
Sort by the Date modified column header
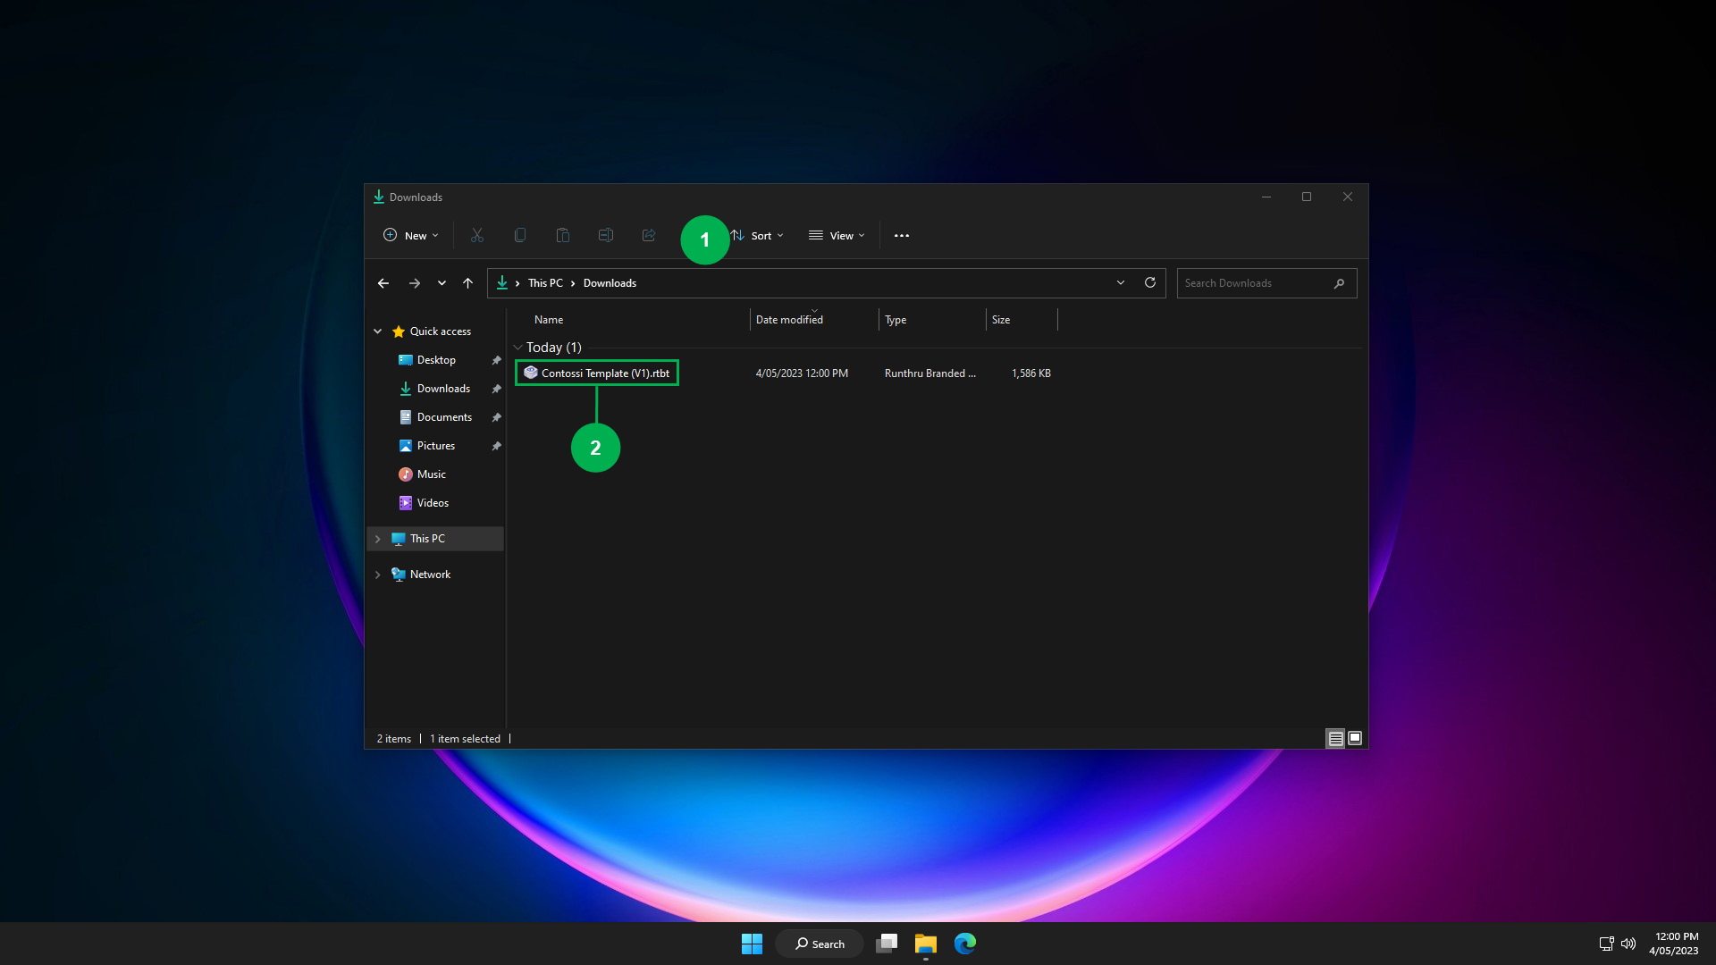click(x=789, y=320)
